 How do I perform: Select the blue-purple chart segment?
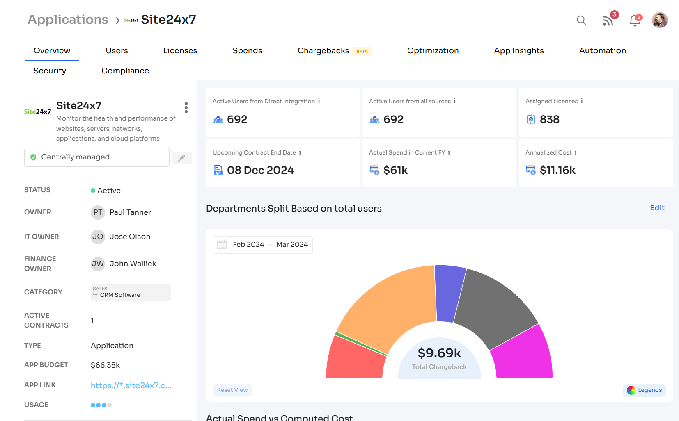click(x=449, y=293)
